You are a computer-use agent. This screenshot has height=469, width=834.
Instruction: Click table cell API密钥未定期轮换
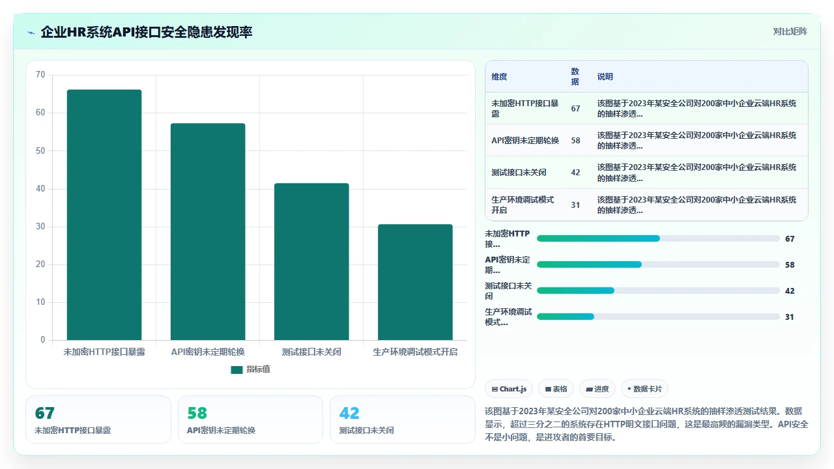click(525, 141)
